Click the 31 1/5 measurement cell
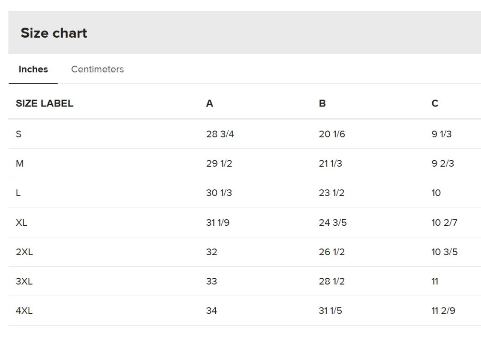 [x=330, y=311]
